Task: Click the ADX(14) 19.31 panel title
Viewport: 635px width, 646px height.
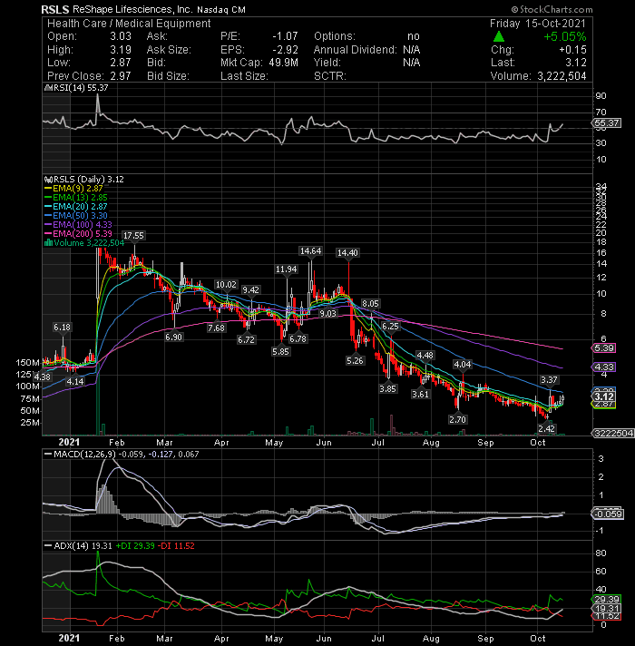Action: pos(83,546)
